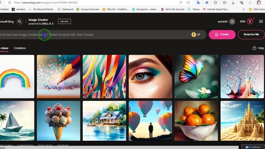Open the paint splash thumbnail
Viewport: 265px width, 149px height.
click(242, 77)
